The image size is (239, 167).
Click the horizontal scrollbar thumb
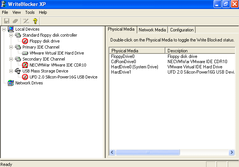[148, 152]
